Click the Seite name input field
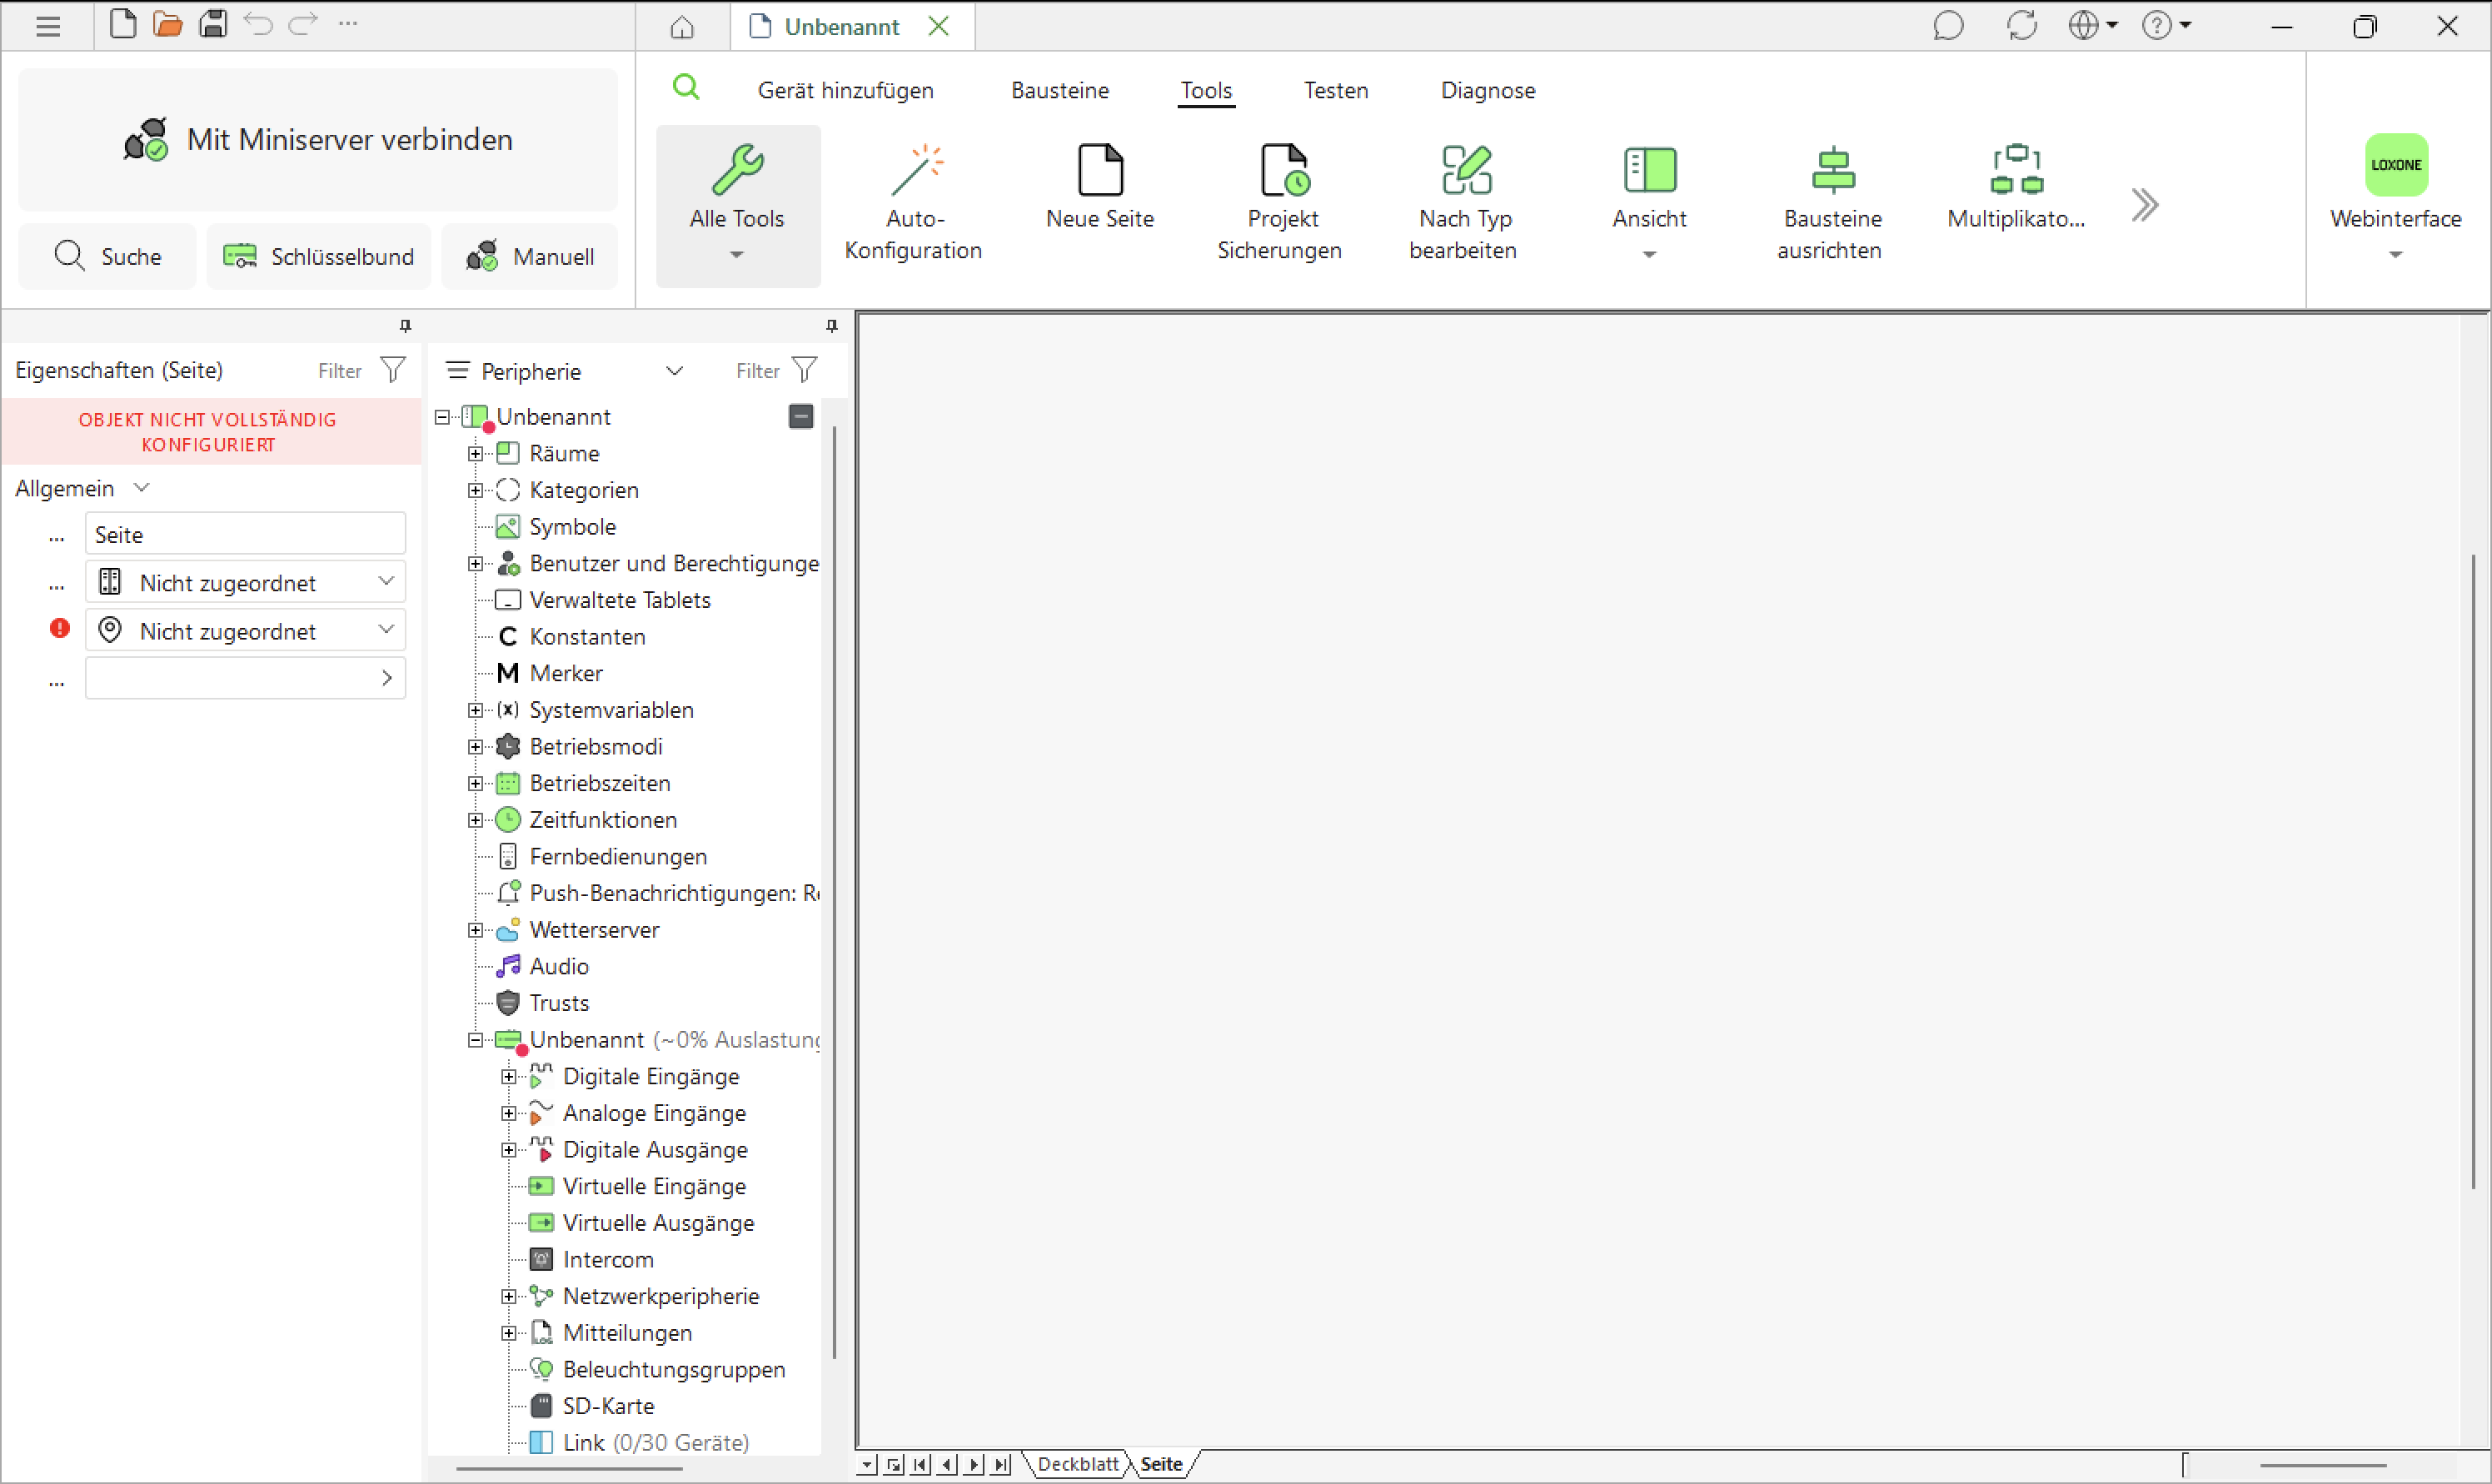Image resolution: width=2492 pixels, height=1484 pixels. (x=245, y=534)
